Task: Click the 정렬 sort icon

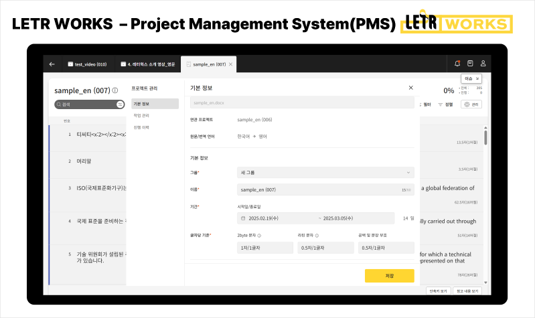Action: pyautogui.click(x=441, y=104)
